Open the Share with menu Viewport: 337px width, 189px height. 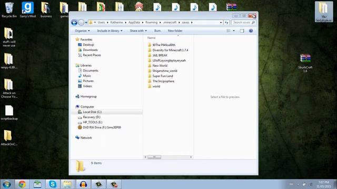pyautogui.click(x=138, y=31)
